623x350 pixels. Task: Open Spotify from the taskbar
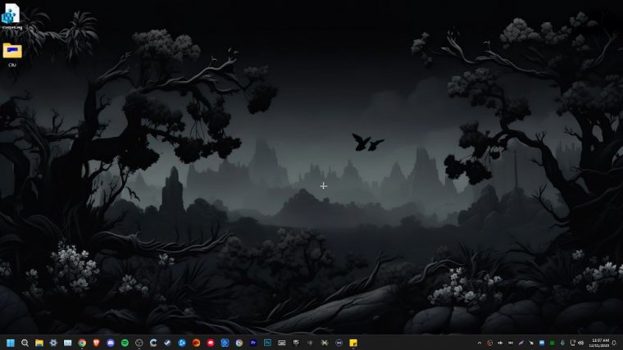[x=125, y=343]
